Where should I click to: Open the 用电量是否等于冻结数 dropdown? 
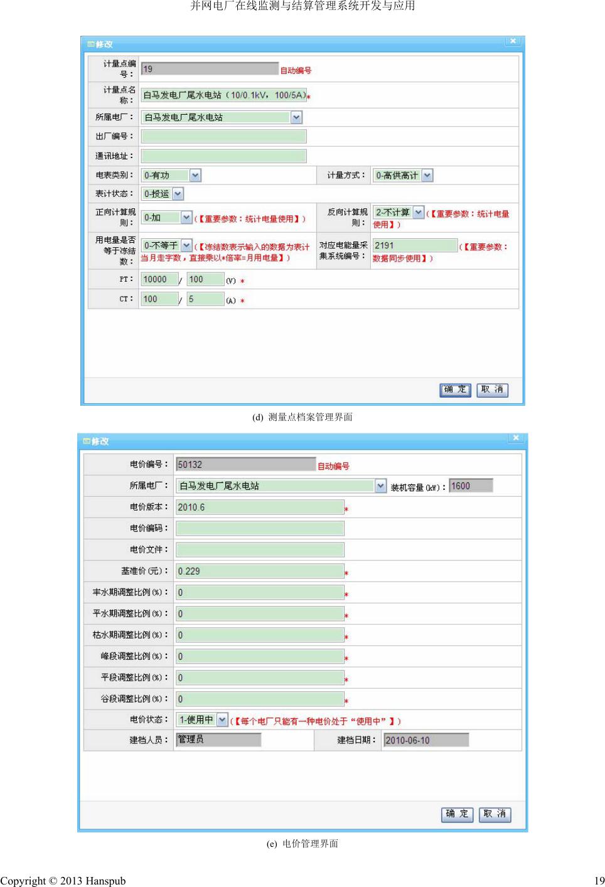tap(186, 245)
